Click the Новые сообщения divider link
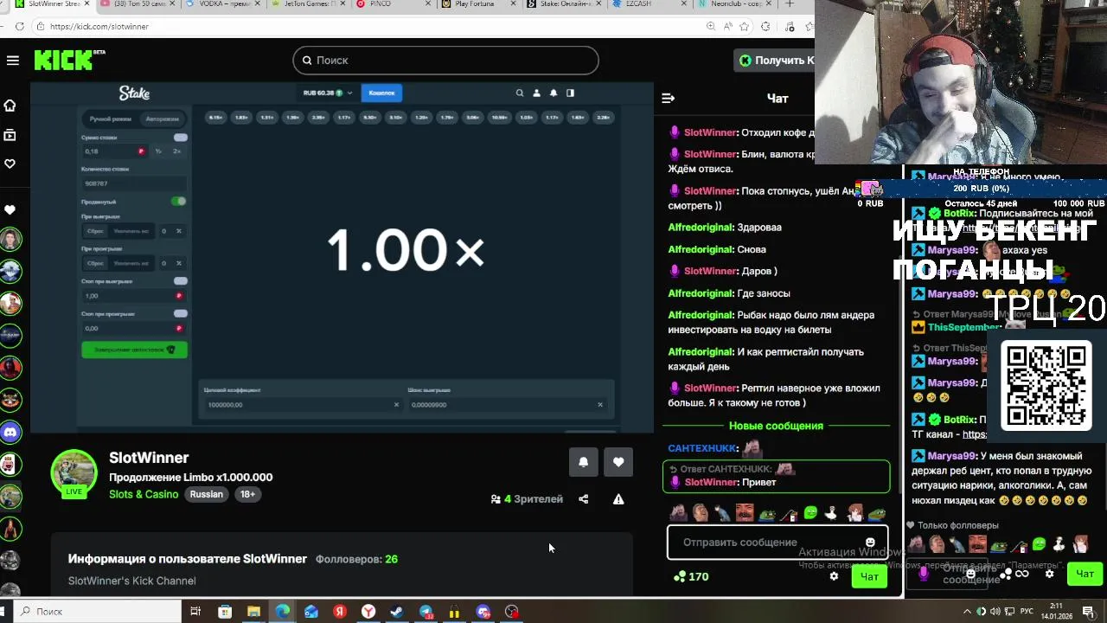The height and width of the screenshot is (623, 1107). 776,426
